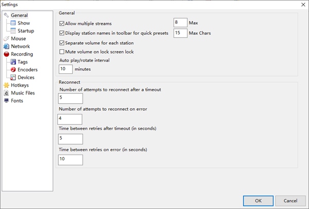This screenshot has height=209, width=309.
Task: Open the Encoders settings page
Action: [27, 70]
